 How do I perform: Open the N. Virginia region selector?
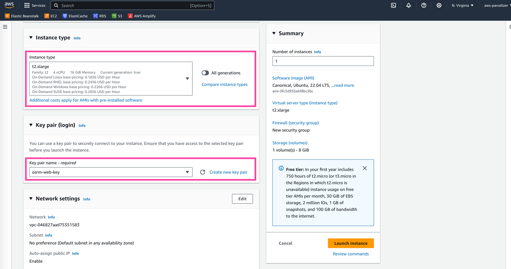click(462, 5)
